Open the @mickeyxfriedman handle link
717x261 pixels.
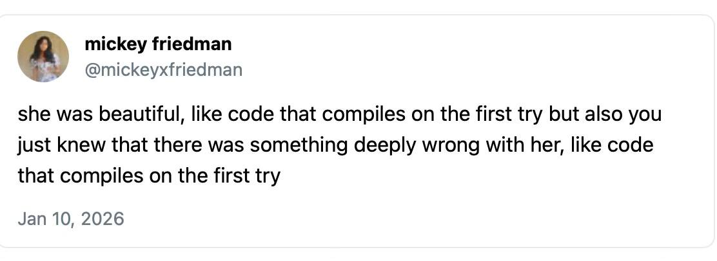[163, 70]
